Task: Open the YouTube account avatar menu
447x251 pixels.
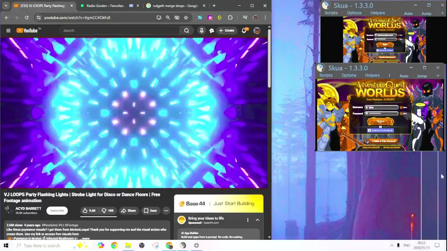Action: point(257,30)
